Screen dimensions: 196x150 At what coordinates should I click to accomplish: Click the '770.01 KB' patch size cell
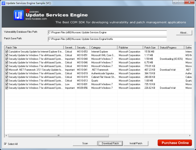pyautogui.click(x=150, y=66)
